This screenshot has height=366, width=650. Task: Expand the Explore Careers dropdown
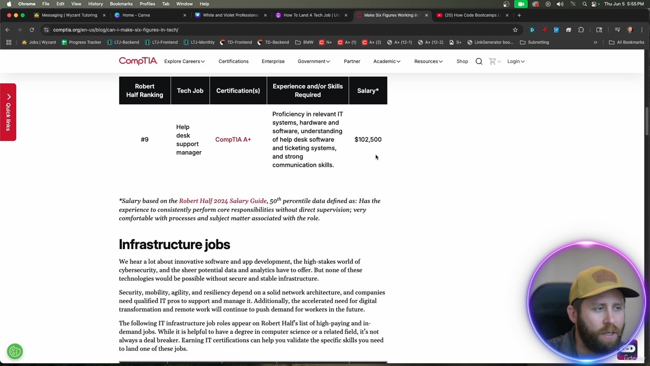click(x=184, y=62)
